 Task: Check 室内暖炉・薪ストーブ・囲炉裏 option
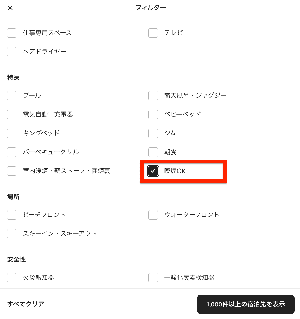pos(12,171)
